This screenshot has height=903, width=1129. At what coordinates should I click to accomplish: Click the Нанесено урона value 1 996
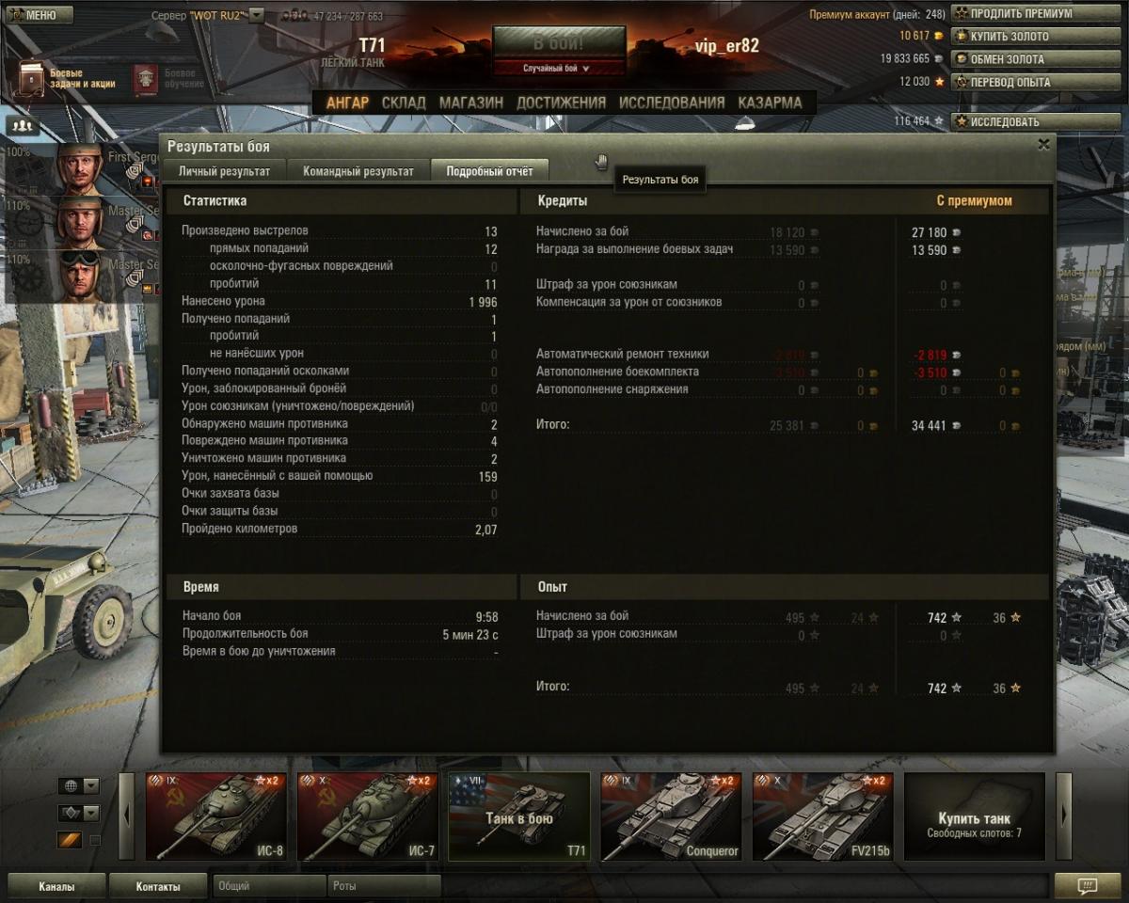pos(483,302)
